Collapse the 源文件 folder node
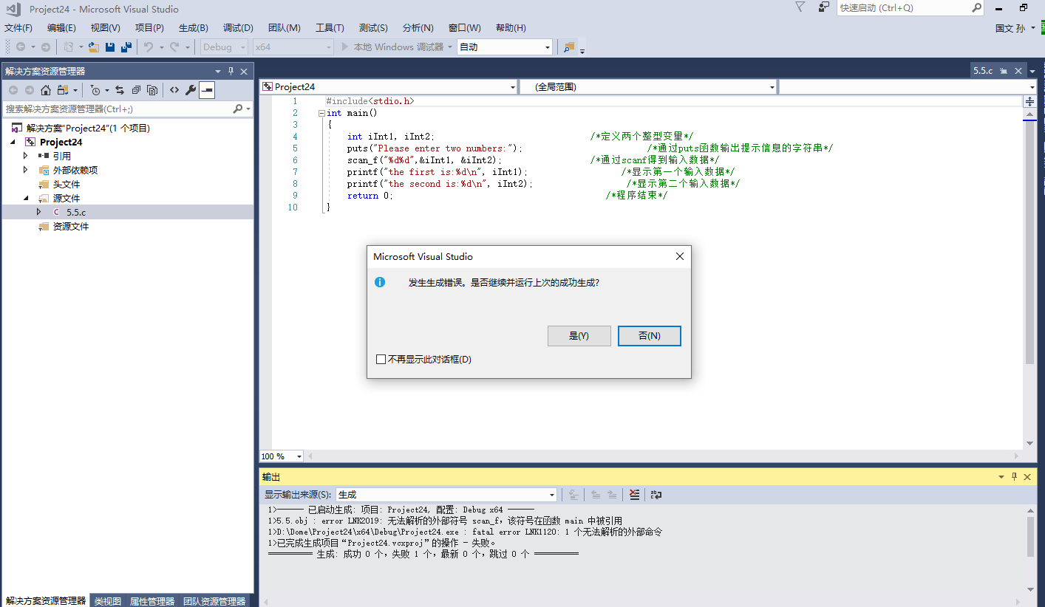The width and height of the screenshot is (1045, 607). [26, 199]
